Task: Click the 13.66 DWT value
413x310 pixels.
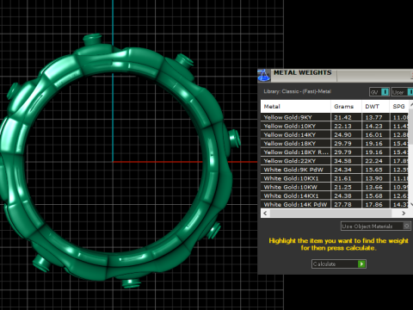Action: [373, 187]
